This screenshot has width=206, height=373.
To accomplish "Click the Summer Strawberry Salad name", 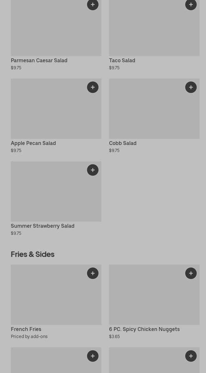I will pos(43,226).
